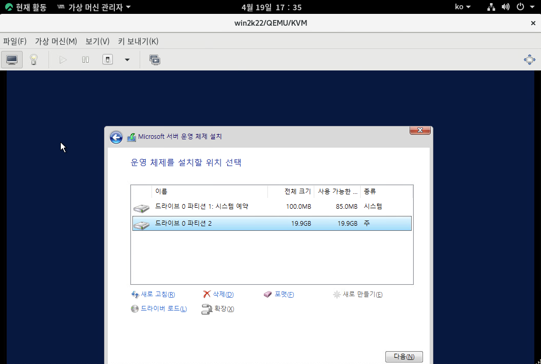Click the 주 type cell for partition 2
Screen dimensions: 541x364
click(367, 224)
